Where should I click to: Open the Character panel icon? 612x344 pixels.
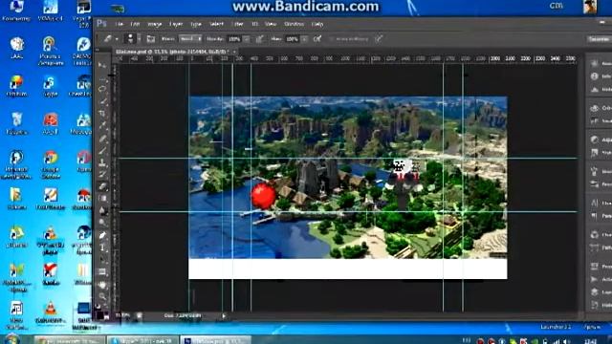595,203
